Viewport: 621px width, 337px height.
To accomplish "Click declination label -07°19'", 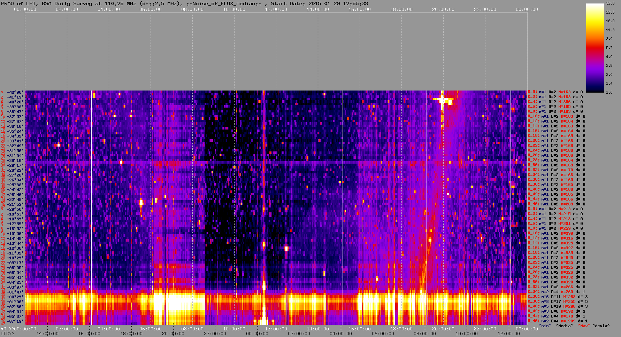I will pyautogui.click(x=15, y=321).
